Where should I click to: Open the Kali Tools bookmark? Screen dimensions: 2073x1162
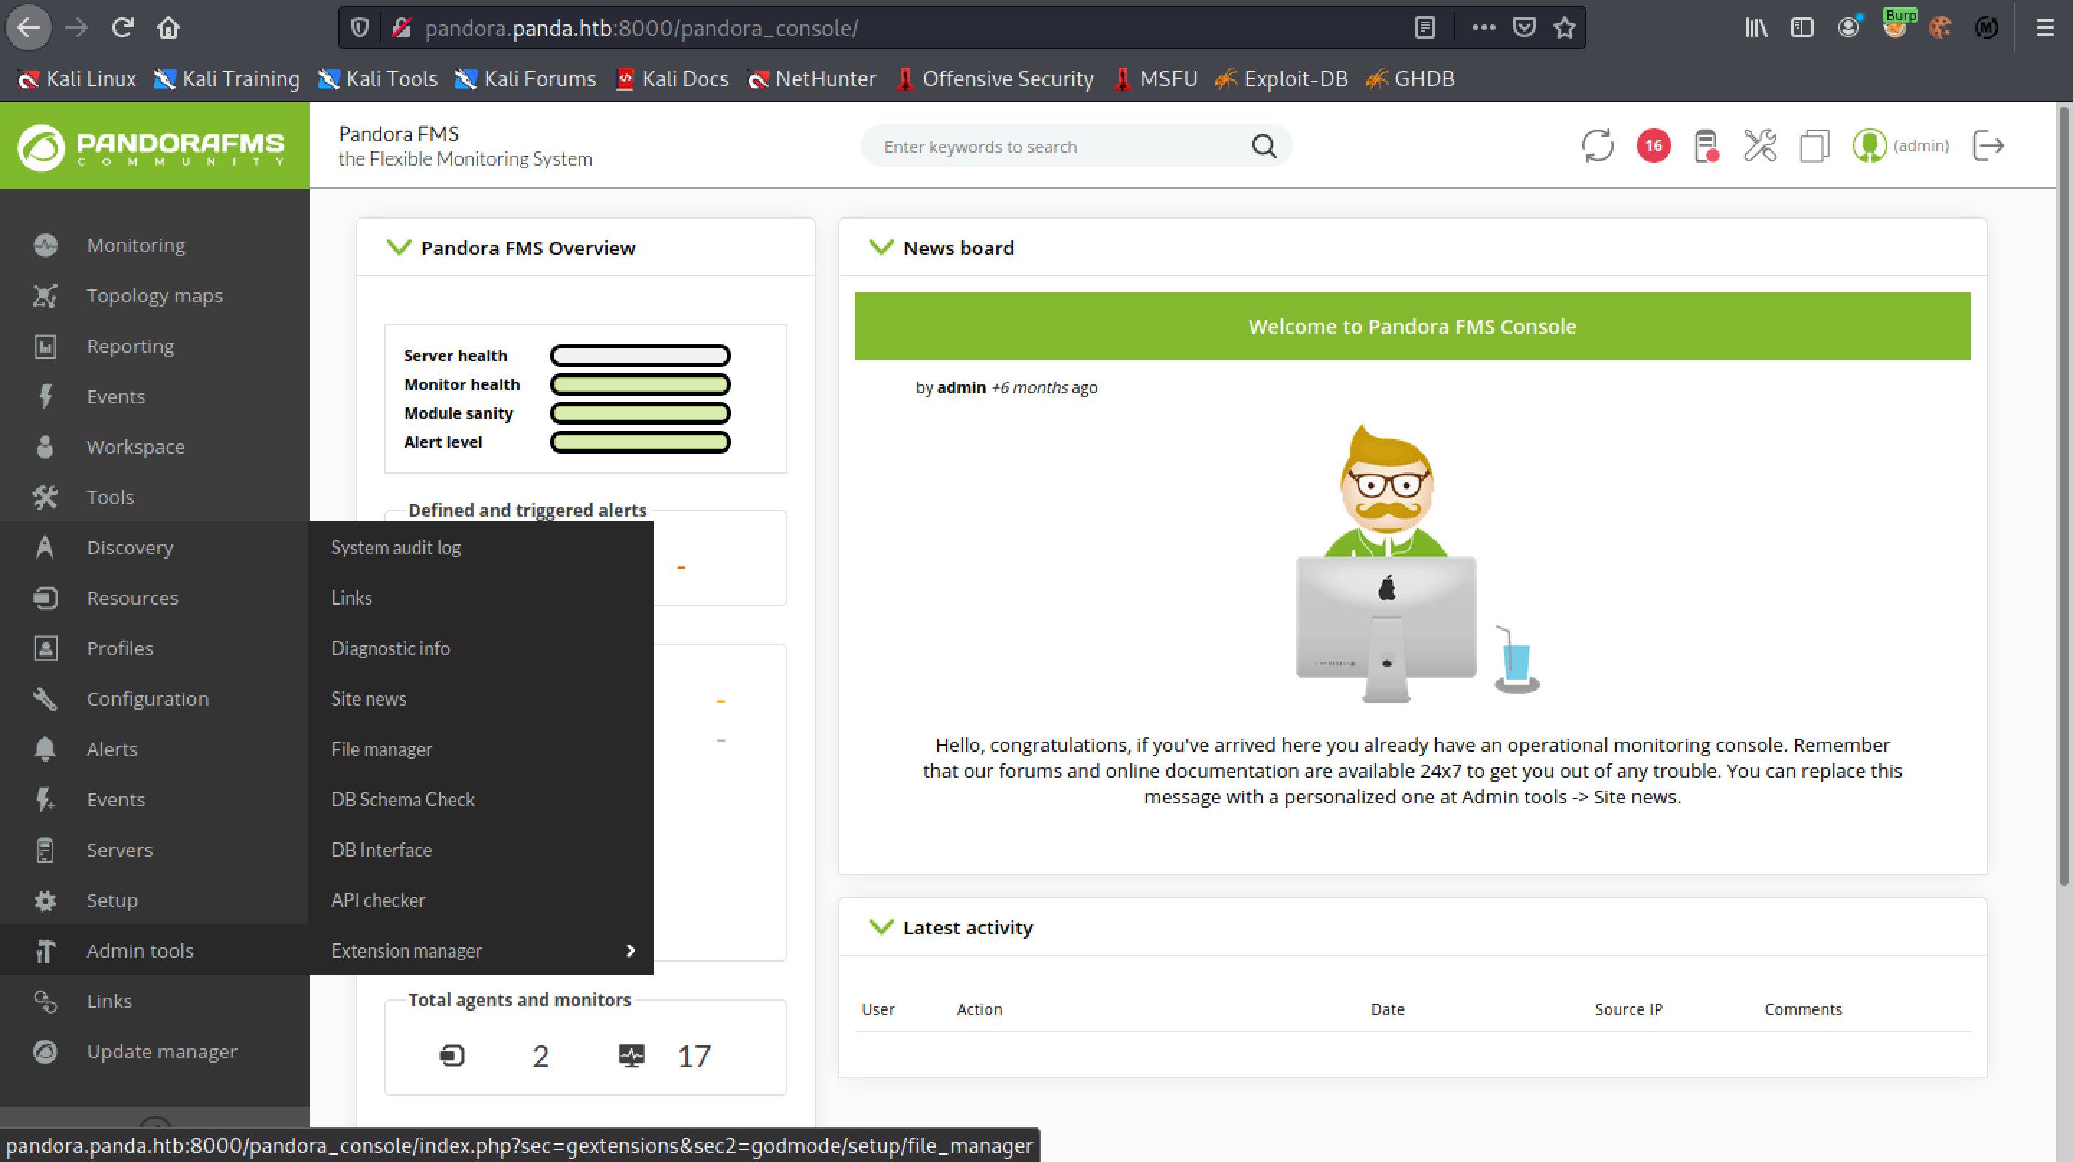[377, 79]
